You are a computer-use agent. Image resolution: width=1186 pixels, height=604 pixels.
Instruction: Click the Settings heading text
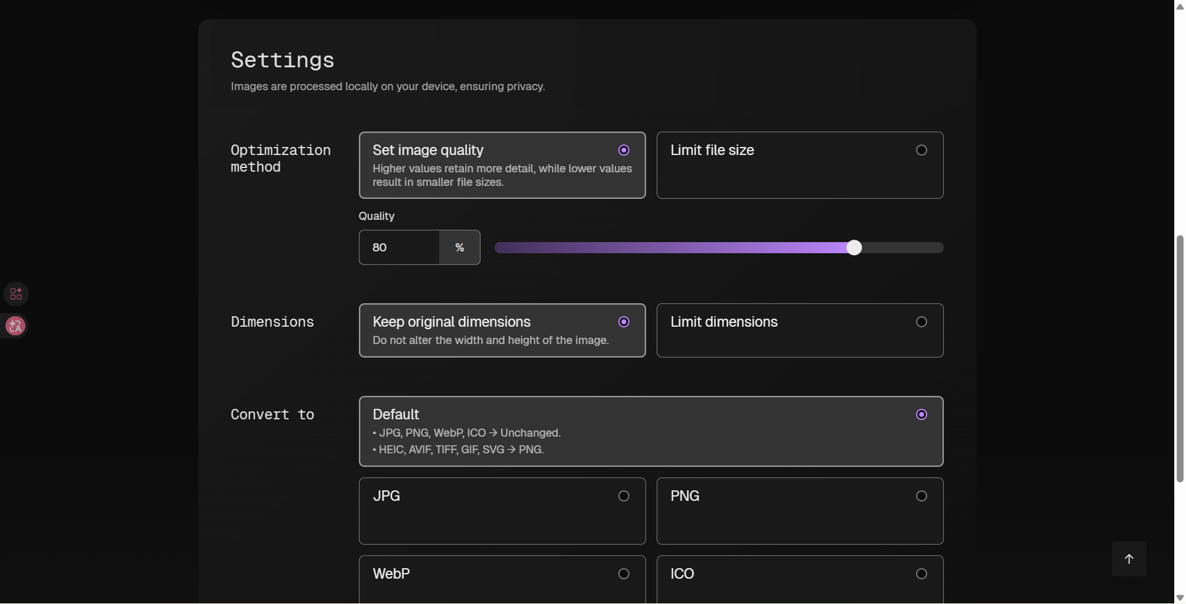282,60
